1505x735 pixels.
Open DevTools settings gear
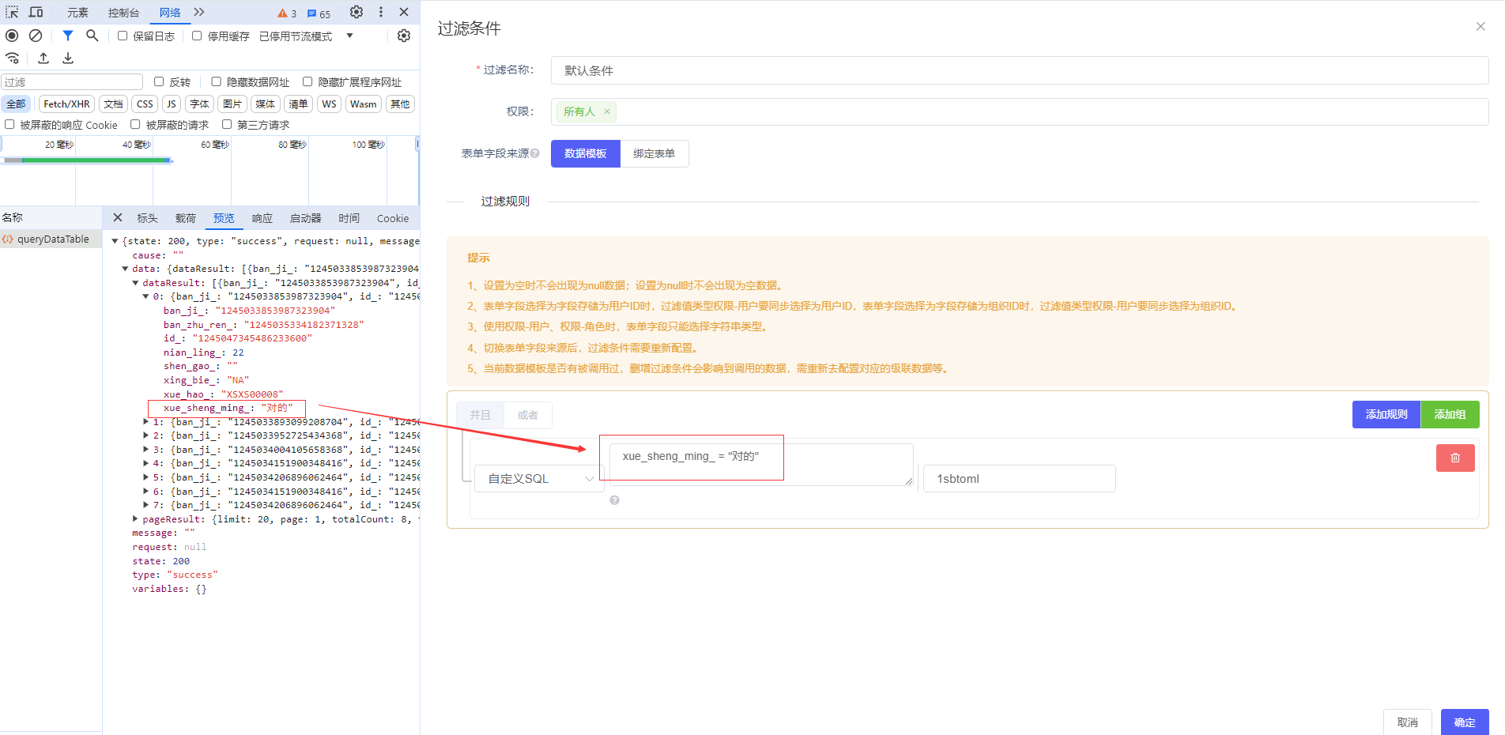point(356,12)
